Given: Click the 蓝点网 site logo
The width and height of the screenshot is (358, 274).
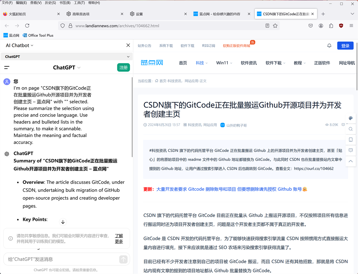Looking at the screenshot, I should (x=152, y=63).
